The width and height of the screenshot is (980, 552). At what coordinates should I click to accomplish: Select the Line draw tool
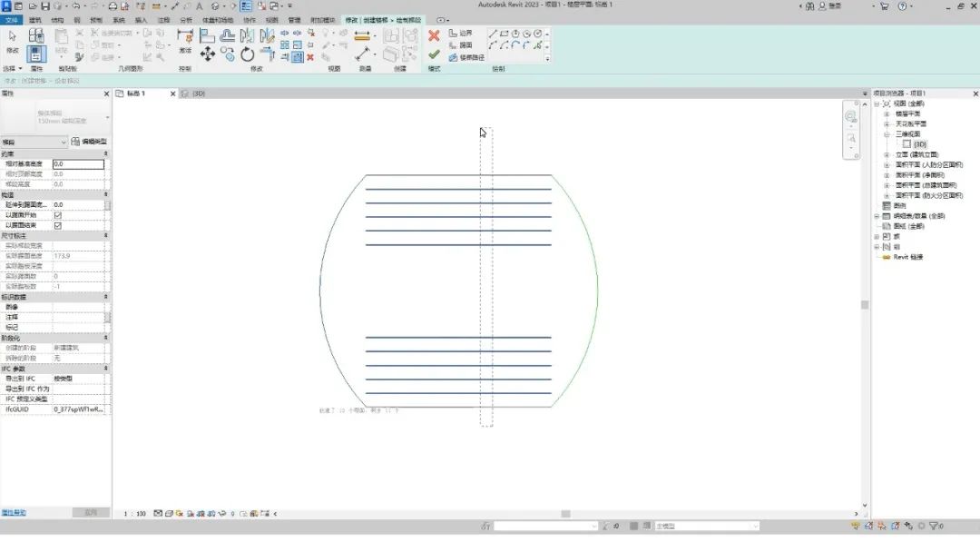493,34
